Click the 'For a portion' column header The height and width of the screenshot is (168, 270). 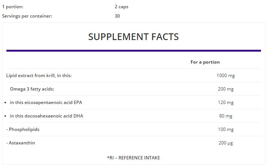click(x=205, y=62)
